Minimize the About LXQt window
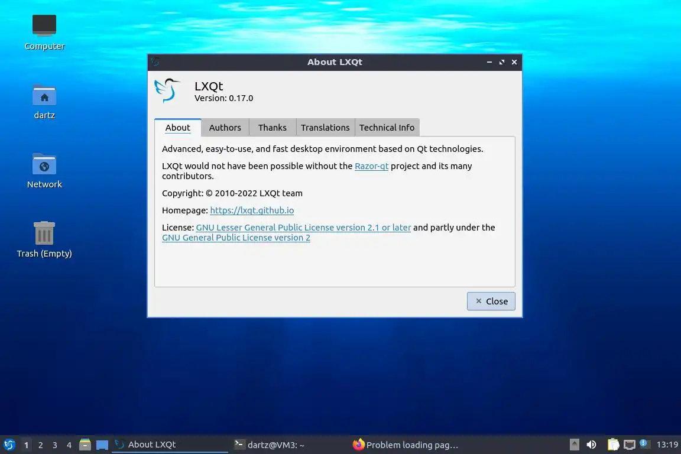 (x=489, y=62)
